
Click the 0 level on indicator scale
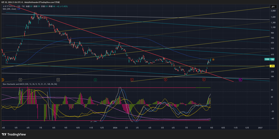pyautogui.click(x=271, y=104)
